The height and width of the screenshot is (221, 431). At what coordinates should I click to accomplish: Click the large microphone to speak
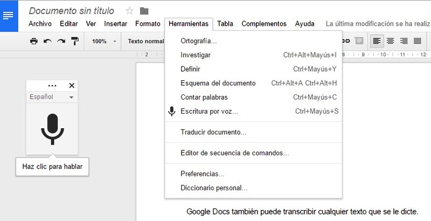click(52, 129)
